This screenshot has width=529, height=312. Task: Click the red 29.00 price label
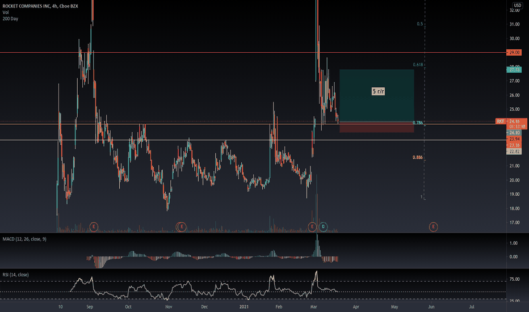pos(514,53)
